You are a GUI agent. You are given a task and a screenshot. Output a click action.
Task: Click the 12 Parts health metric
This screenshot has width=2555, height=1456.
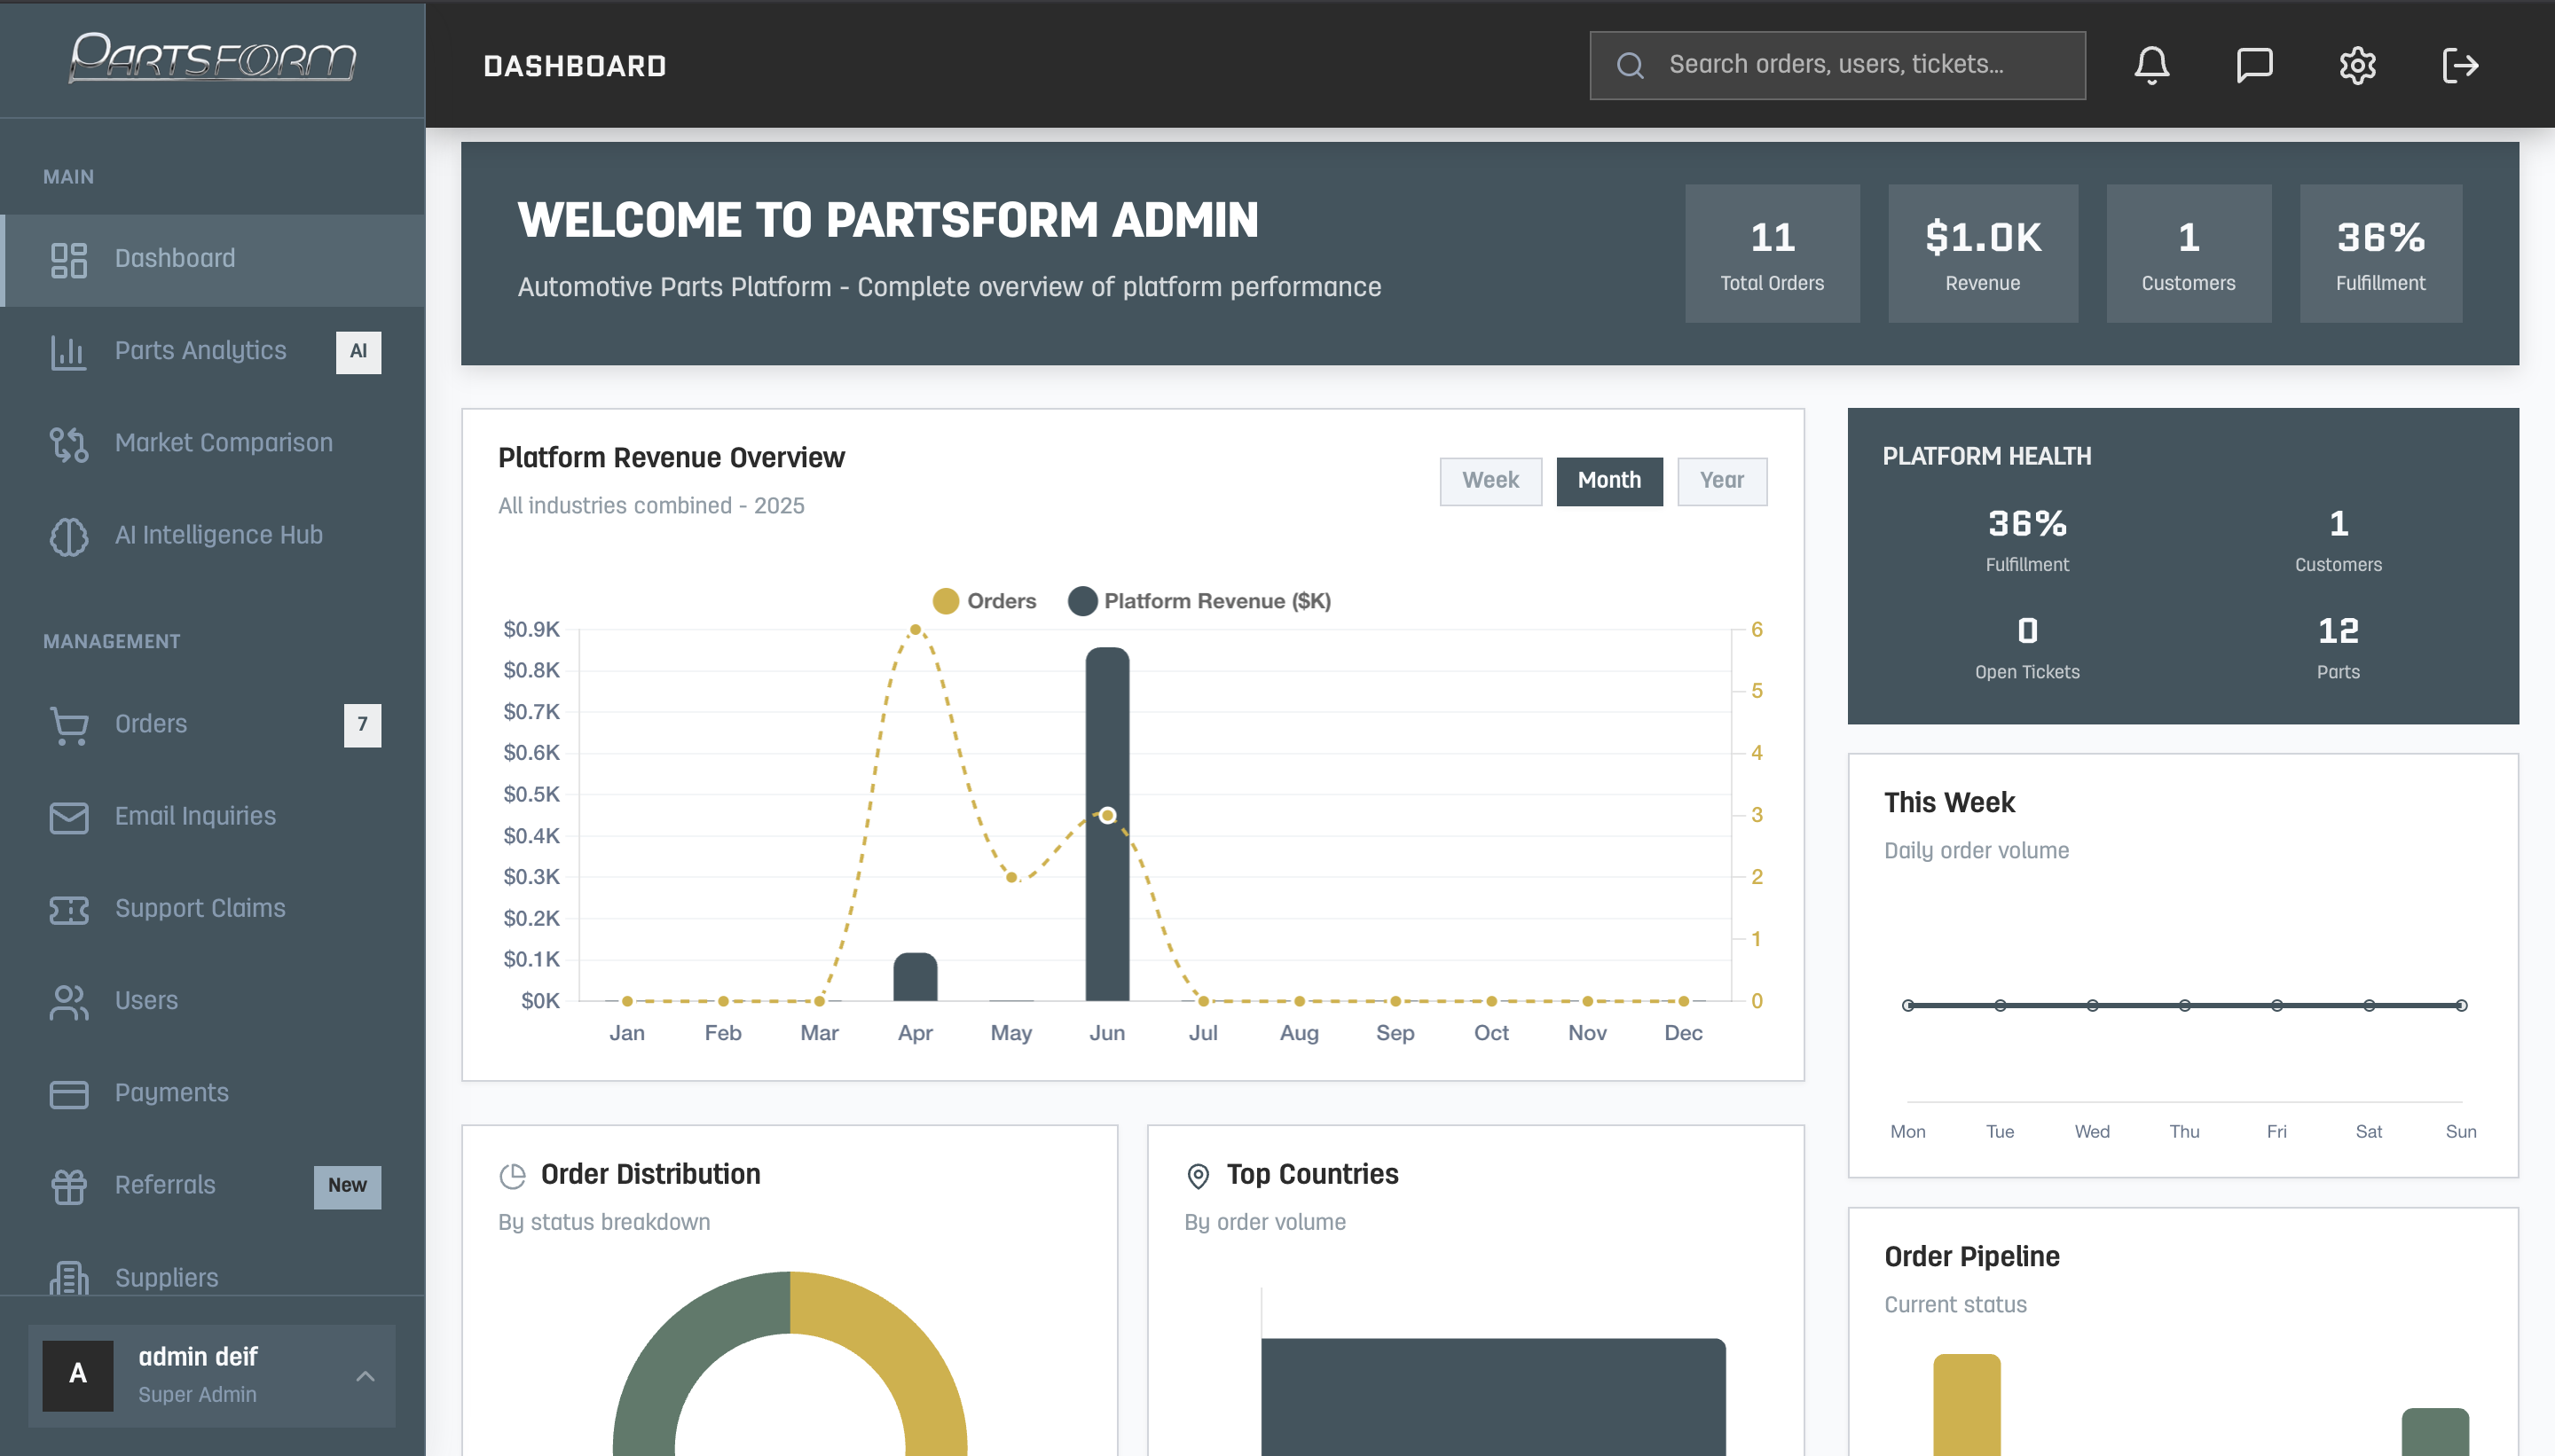point(2338,648)
